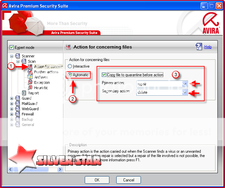
Task: Click the tree scrollbar right arrow
Action: pos(60,169)
